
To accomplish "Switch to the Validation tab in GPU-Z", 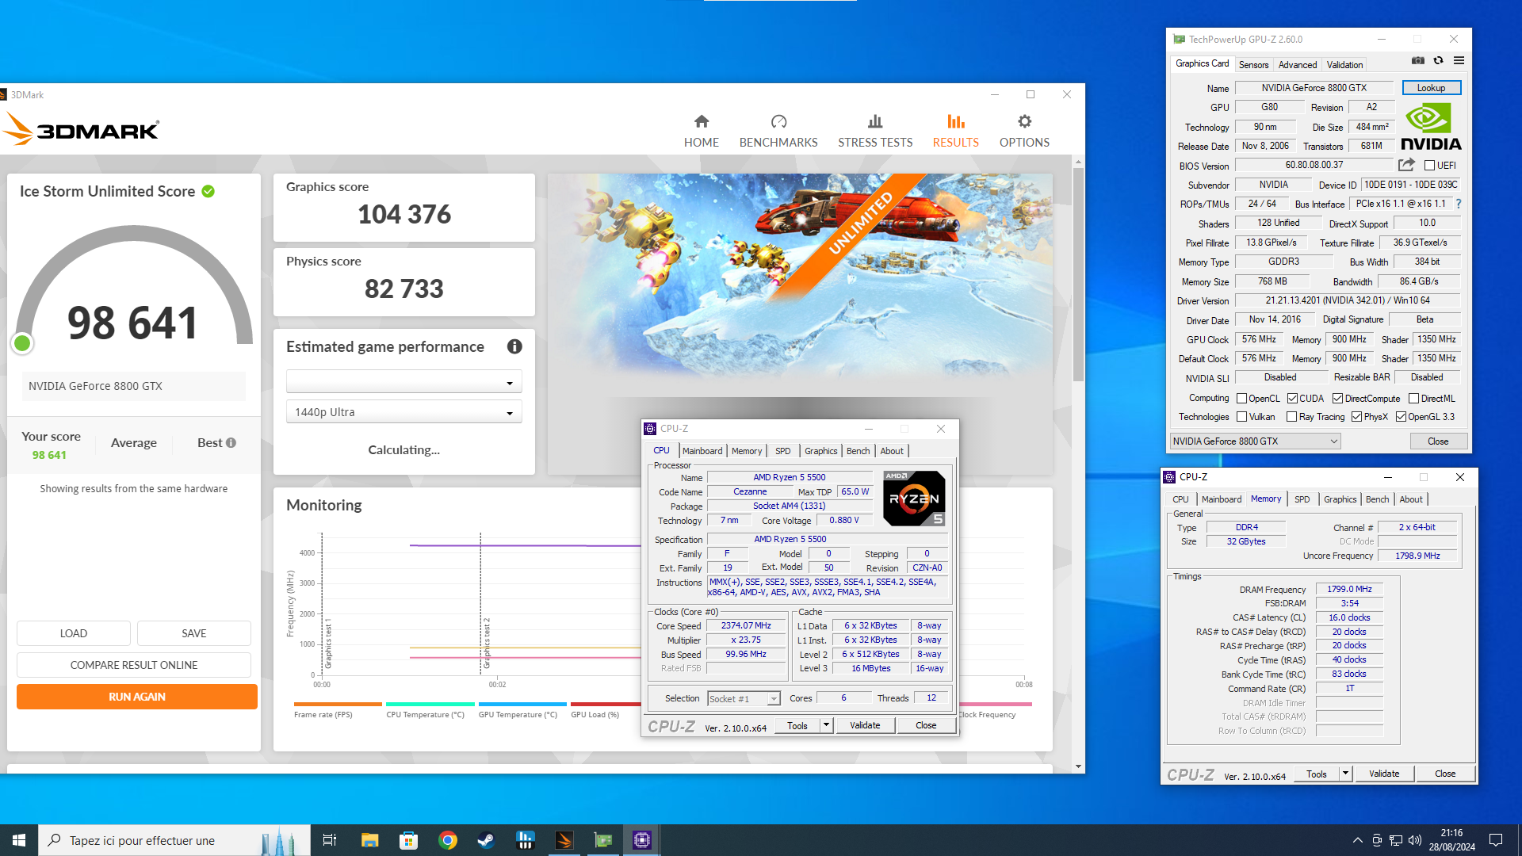I will (x=1344, y=65).
